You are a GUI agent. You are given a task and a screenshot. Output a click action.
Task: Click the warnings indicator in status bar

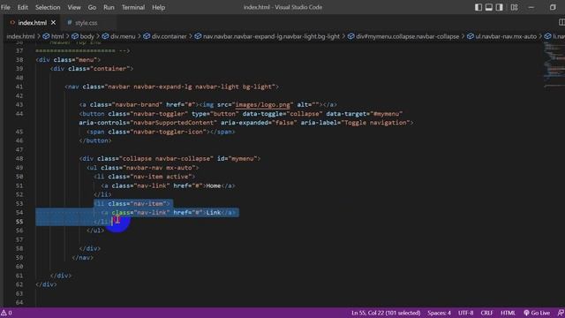pos(6,313)
